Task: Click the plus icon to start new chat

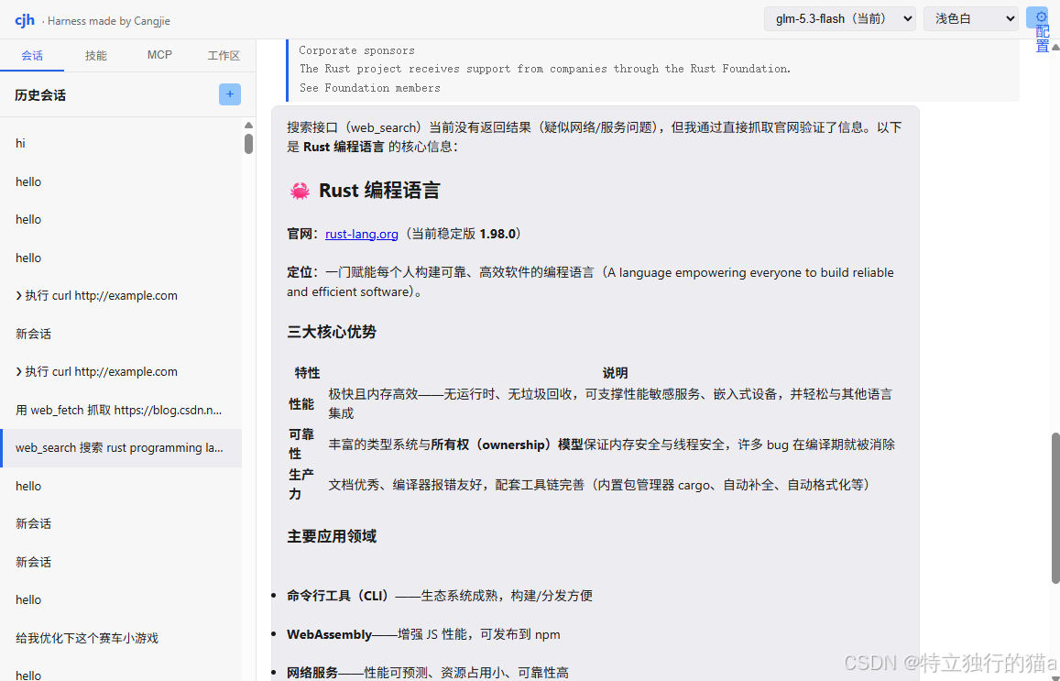Action: click(x=230, y=94)
